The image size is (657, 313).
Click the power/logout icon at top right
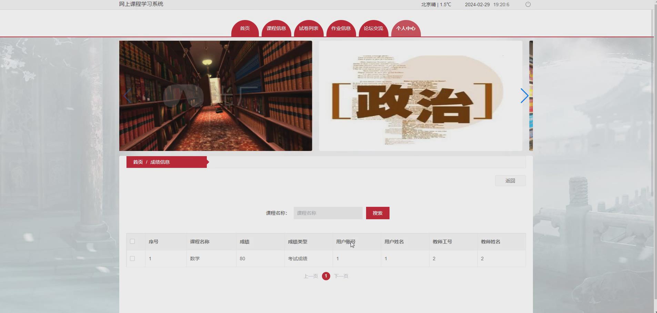coord(528,4)
